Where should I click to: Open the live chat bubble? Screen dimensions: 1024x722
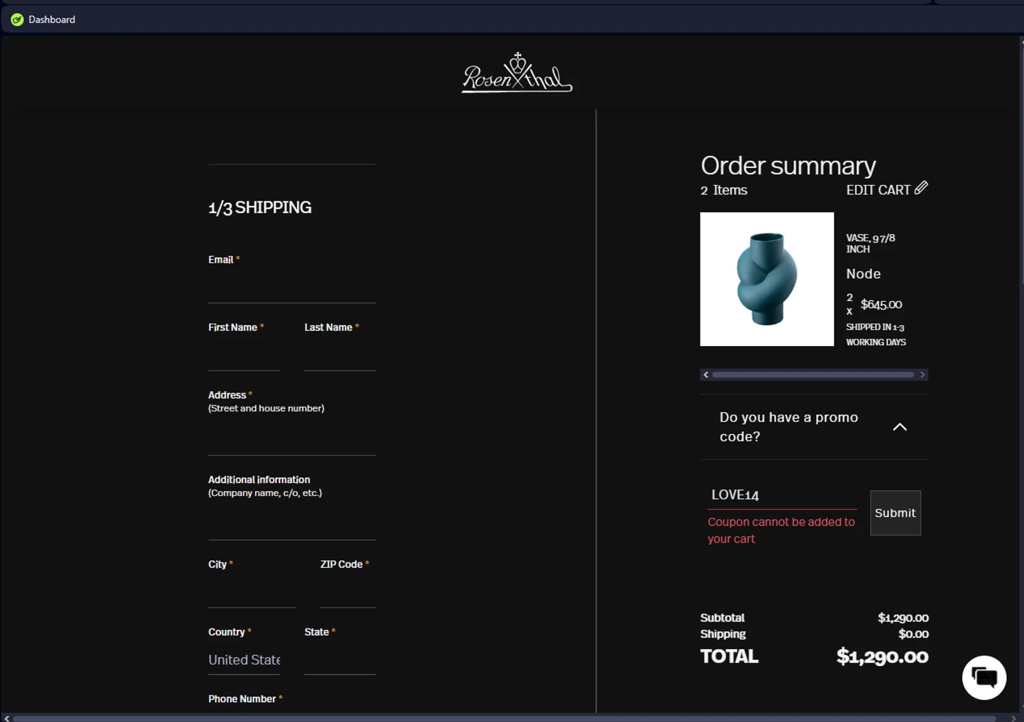[984, 678]
